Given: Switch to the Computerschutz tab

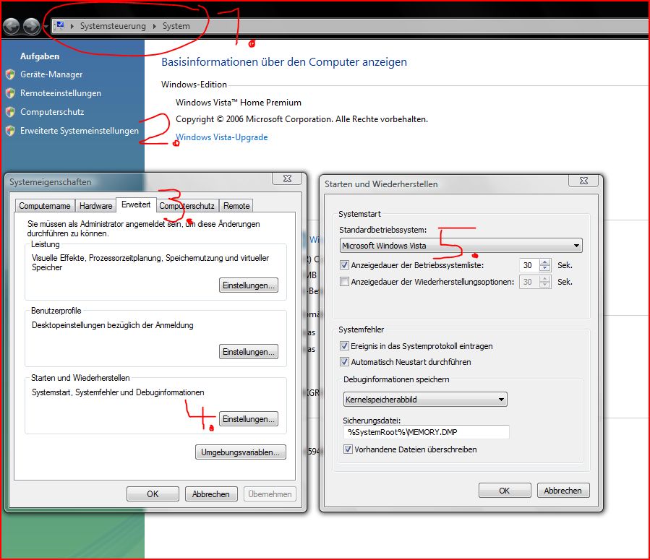Looking at the screenshot, I should 187,206.
